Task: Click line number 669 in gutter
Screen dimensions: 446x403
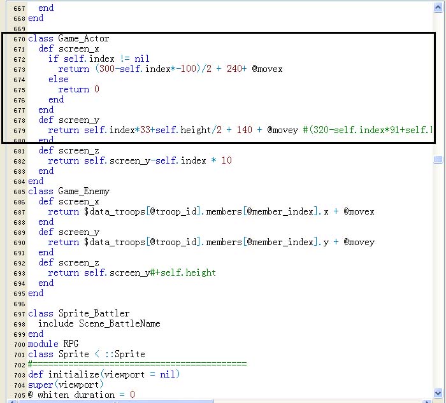Action: point(19,29)
